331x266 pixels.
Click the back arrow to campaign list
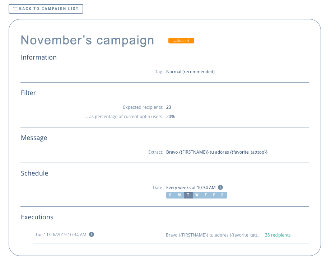click(15, 9)
